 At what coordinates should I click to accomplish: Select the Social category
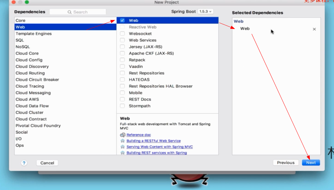click(65, 132)
